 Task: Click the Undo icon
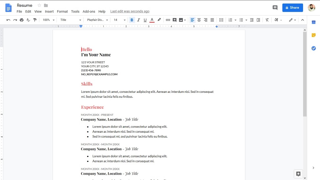click(x=8, y=20)
